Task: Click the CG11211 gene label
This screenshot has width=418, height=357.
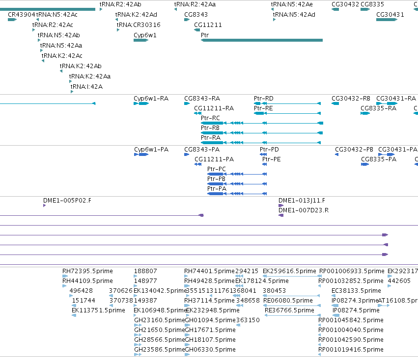Action: tap(208, 25)
